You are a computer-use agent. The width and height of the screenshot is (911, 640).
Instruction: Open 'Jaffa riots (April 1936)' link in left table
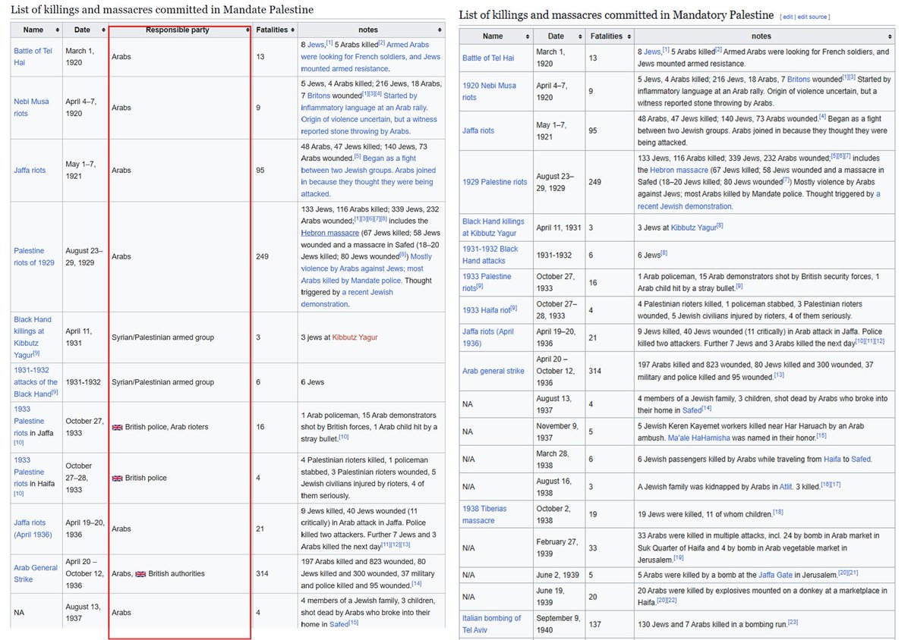pos(34,529)
